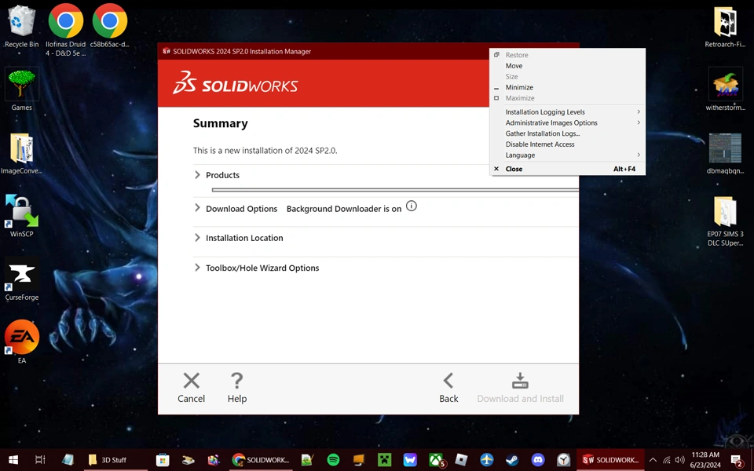754x471 pixels.
Task: Click the SOLIDWORKS logo banner
Action: pos(236,82)
